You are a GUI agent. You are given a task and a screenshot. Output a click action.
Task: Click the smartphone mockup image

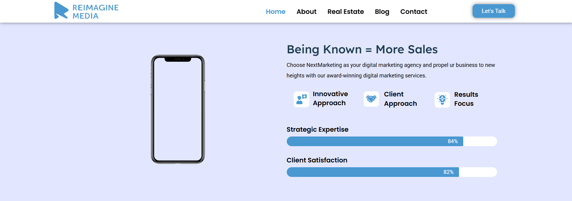[178, 109]
